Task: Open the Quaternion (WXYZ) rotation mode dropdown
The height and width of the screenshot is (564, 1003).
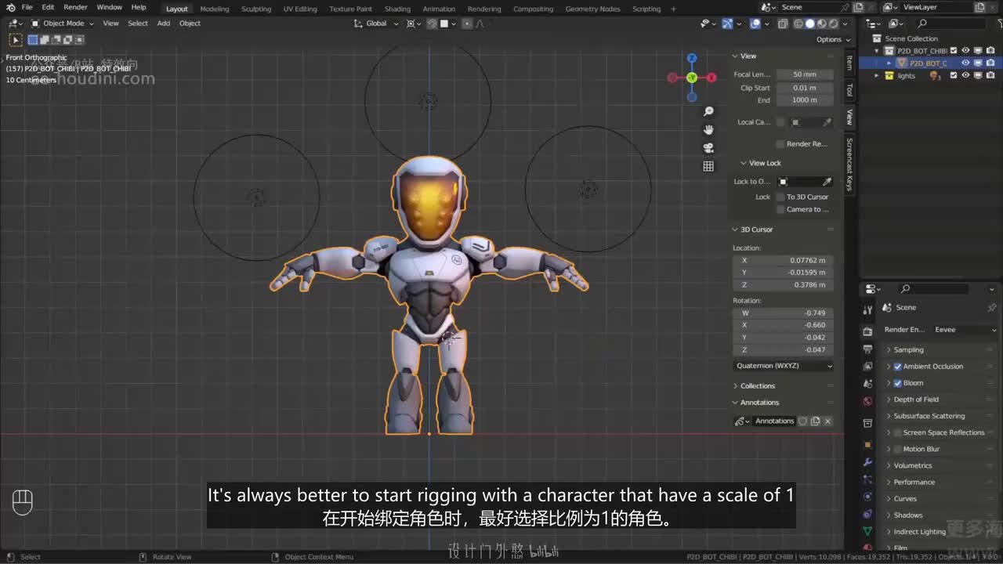Action: pos(784,366)
